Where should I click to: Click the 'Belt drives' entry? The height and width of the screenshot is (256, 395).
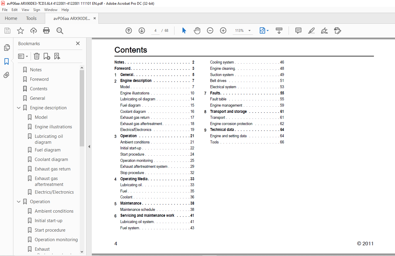tap(218, 81)
